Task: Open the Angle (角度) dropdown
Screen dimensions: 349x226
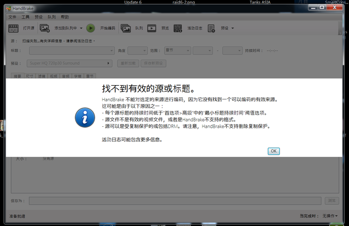Action: click(137, 50)
